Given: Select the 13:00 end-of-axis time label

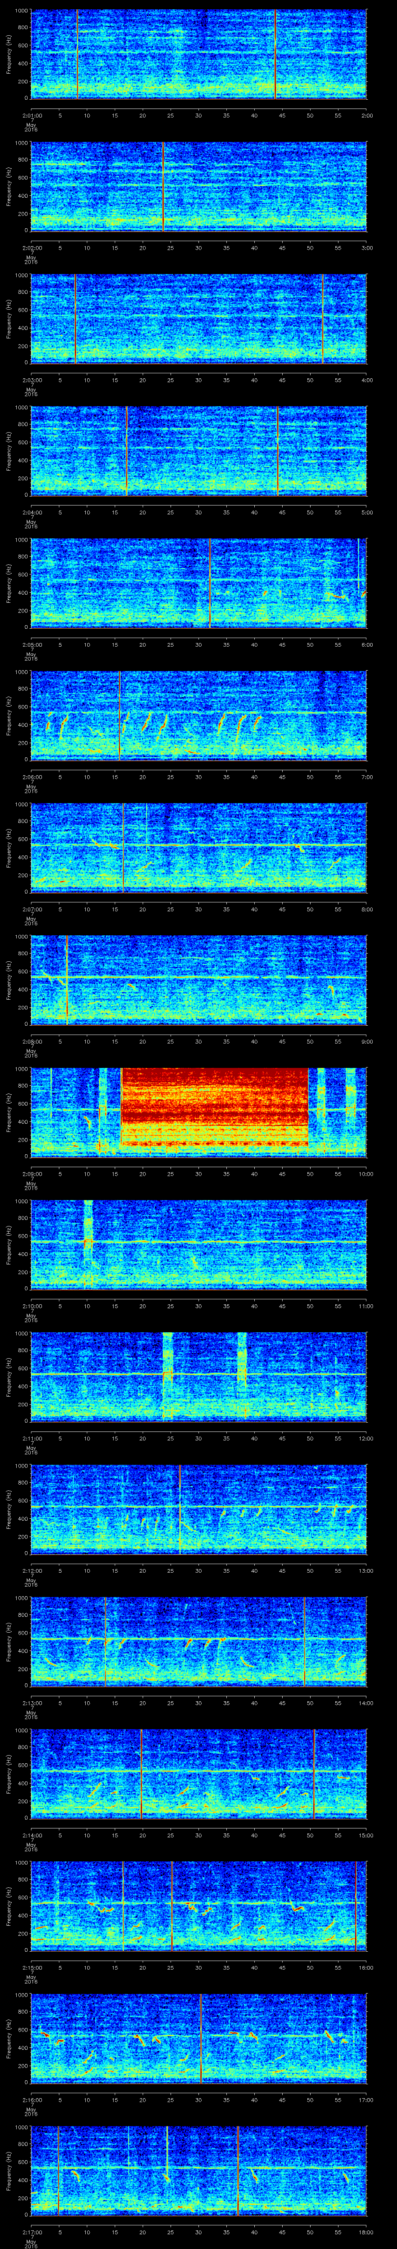Looking at the screenshot, I should [366, 1571].
